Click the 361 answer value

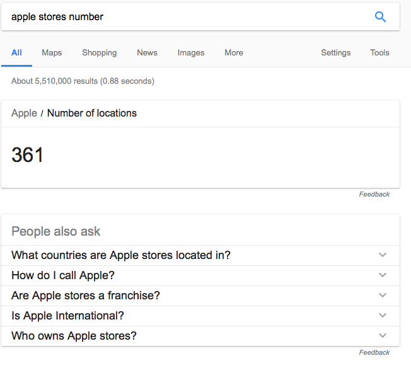coord(28,154)
